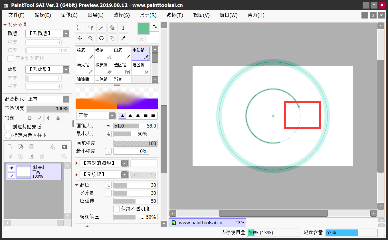388x240 pixels.
Task: Select the flattest brush edge shape
Action: (x=153, y=116)
